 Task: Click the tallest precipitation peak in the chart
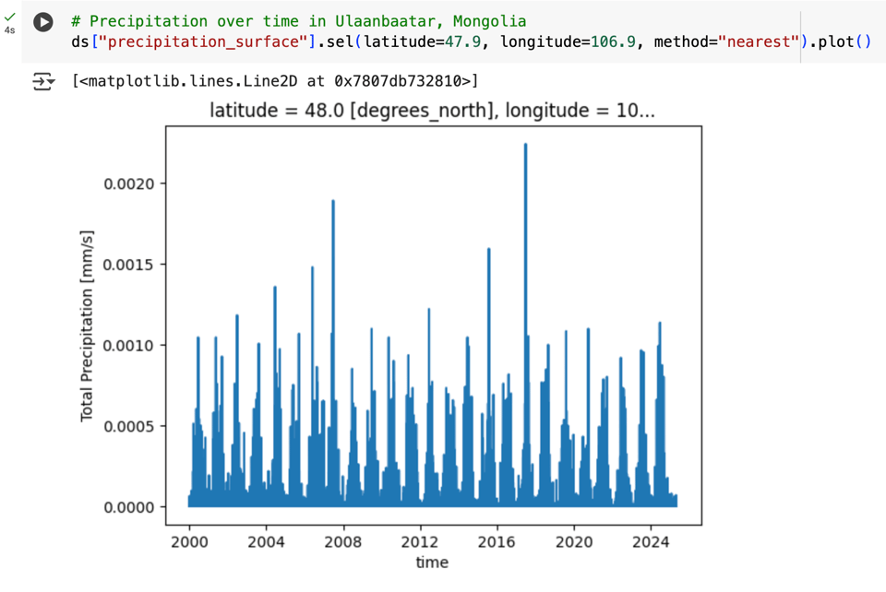pos(525,147)
